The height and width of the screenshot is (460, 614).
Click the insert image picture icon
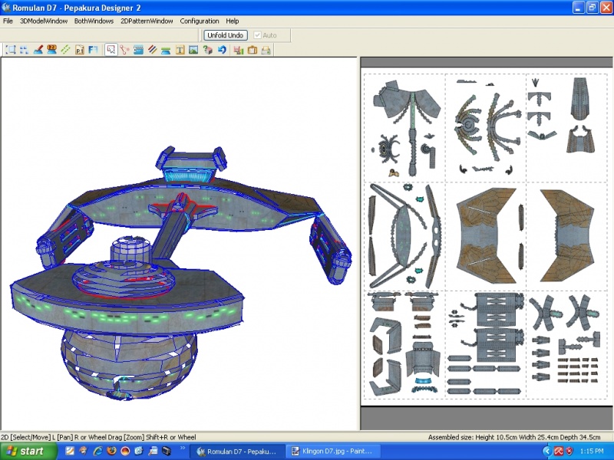tap(193, 50)
